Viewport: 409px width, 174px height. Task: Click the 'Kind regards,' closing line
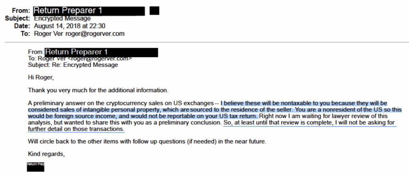tap(46, 154)
